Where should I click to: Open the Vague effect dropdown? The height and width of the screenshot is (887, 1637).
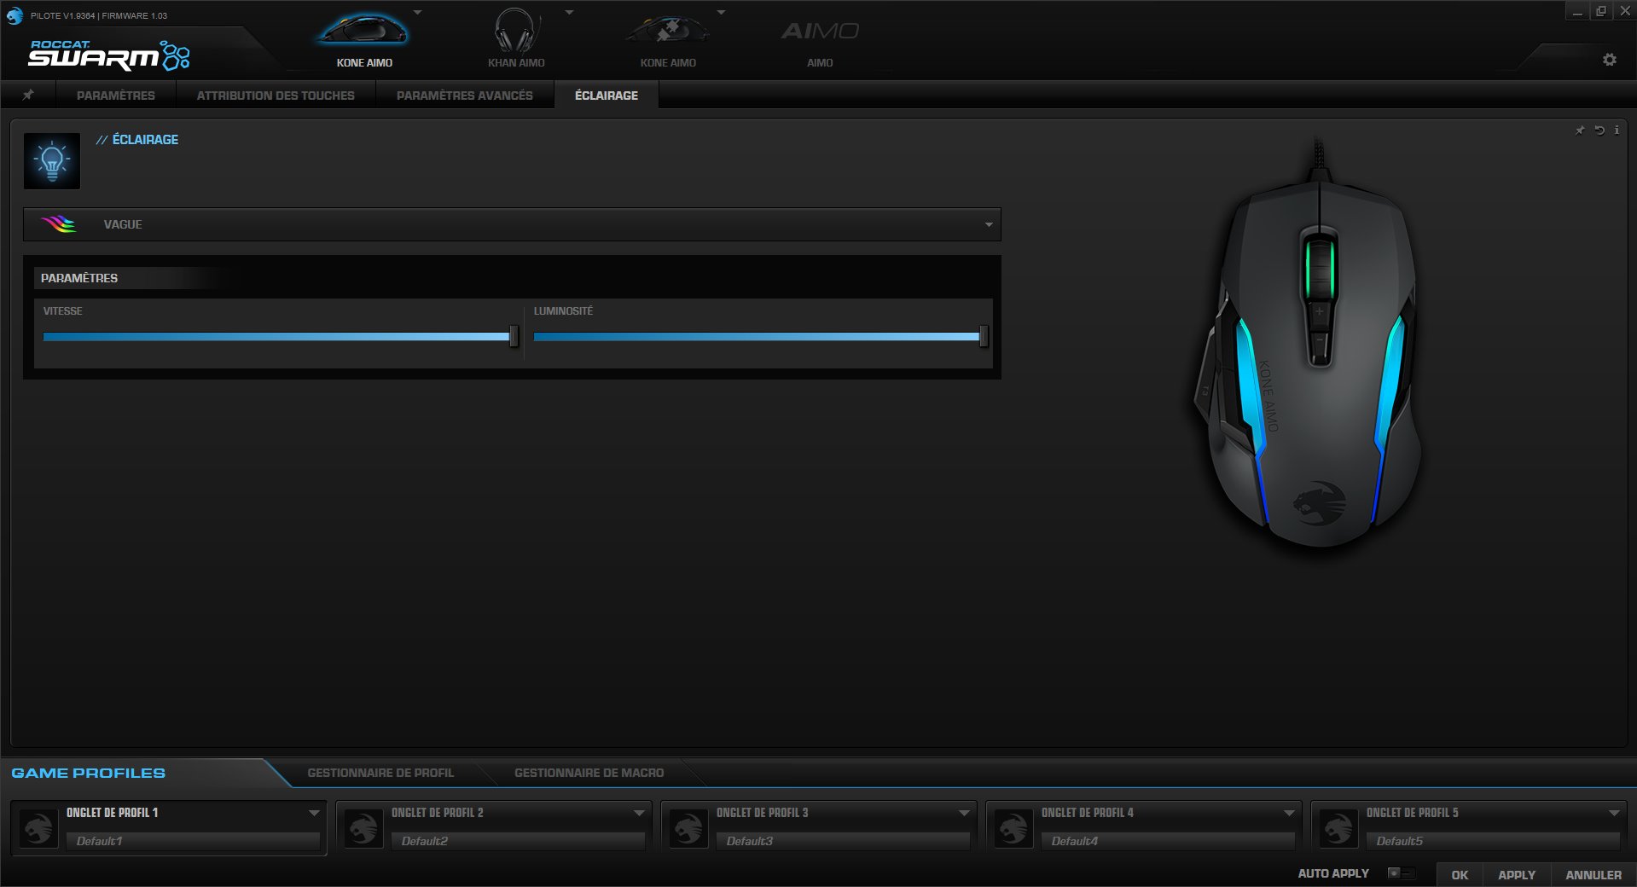tap(988, 224)
